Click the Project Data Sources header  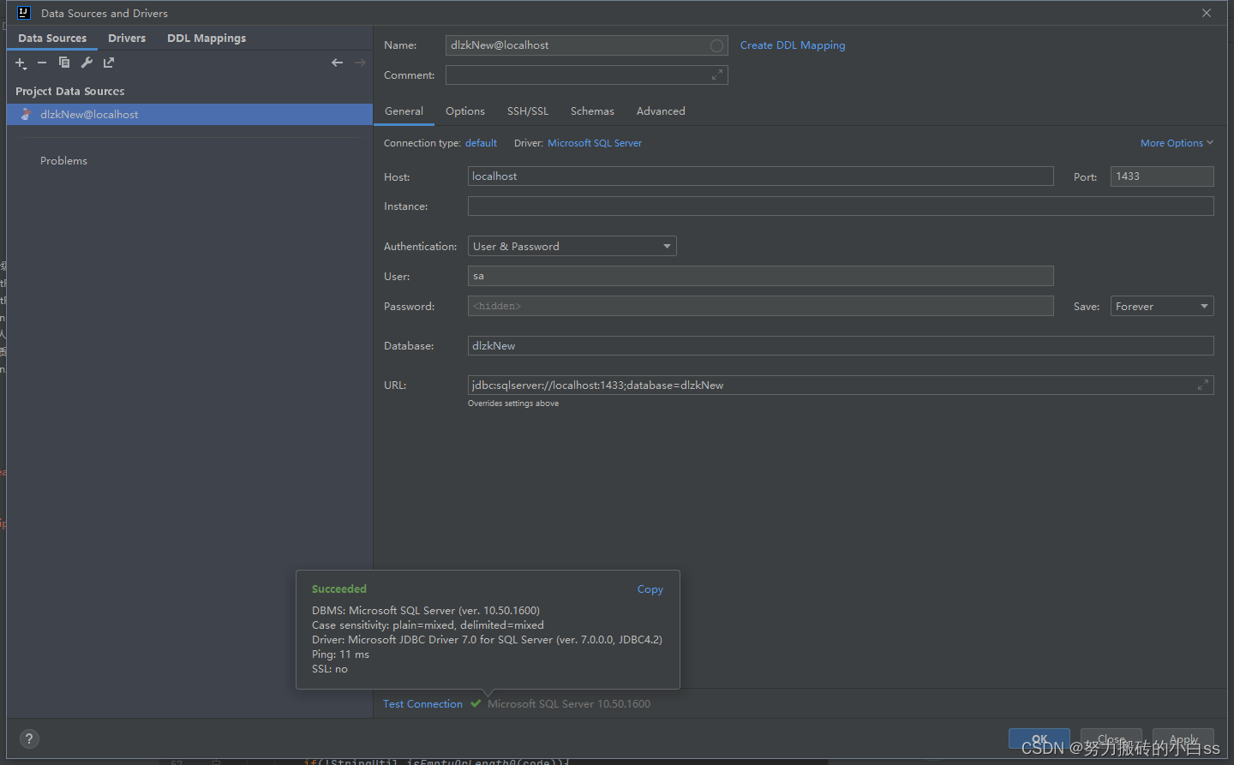coord(70,92)
